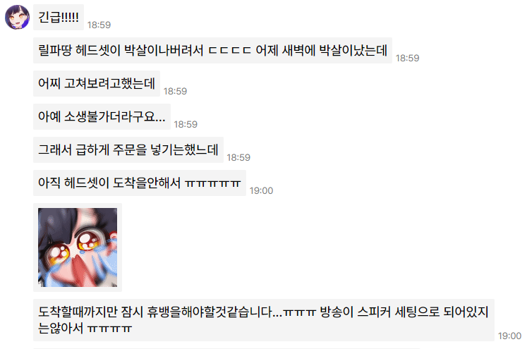Open the sender's anime avatar profile picture

coord(17,17)
